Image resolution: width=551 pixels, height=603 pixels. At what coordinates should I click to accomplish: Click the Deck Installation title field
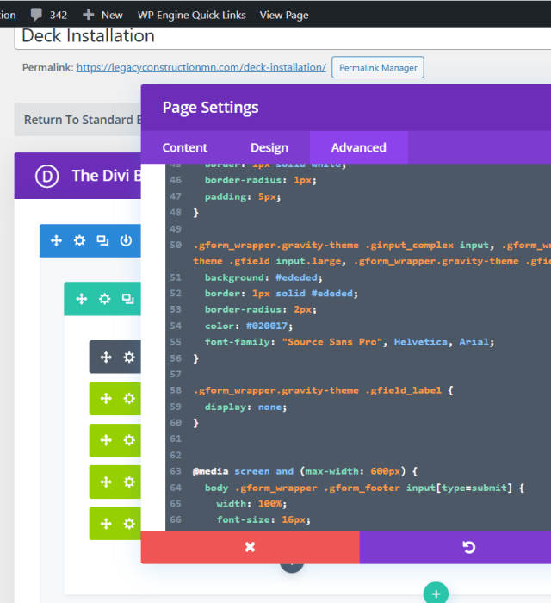coord(282,37)
